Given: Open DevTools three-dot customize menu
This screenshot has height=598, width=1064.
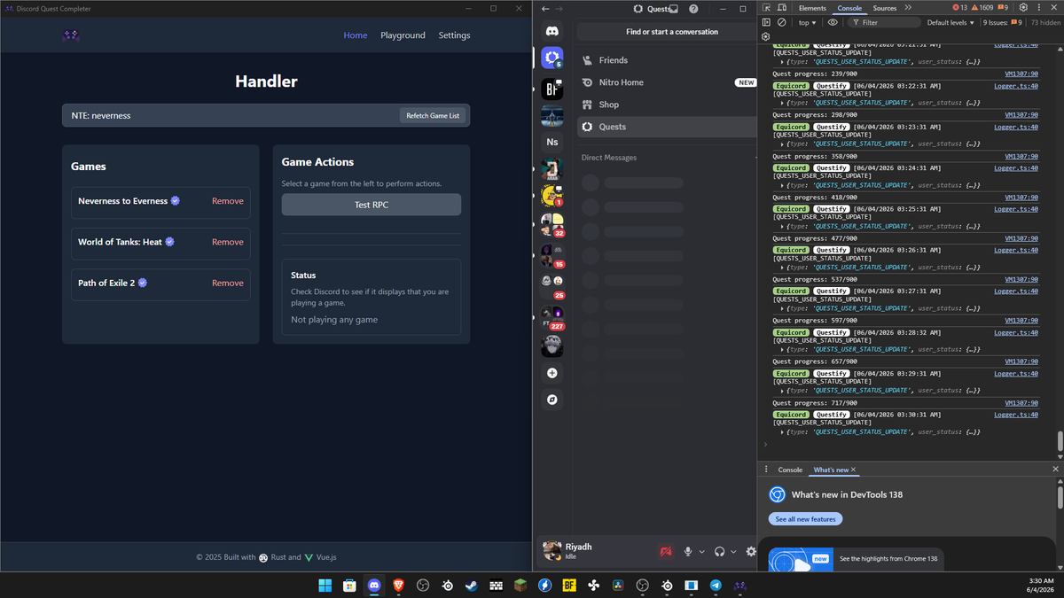Looking at the screenshot, I should pyautogui.click(x=1038, y=8).
